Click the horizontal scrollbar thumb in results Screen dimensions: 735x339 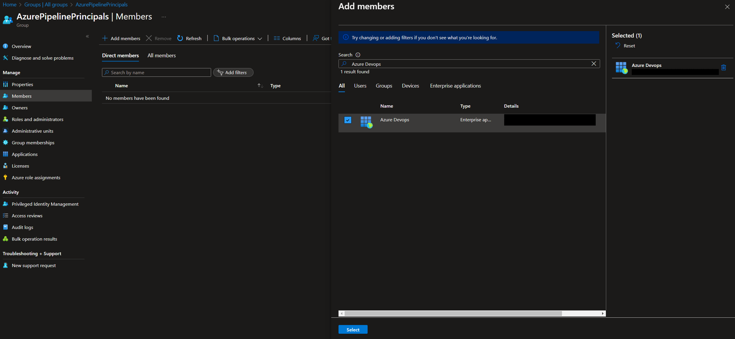click(x=453, y=313)
